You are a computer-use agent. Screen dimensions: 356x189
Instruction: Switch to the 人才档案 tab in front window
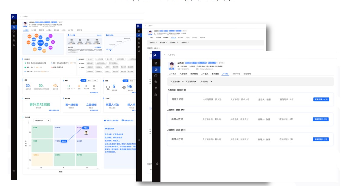pyautogui.click(x=183, y=74)
